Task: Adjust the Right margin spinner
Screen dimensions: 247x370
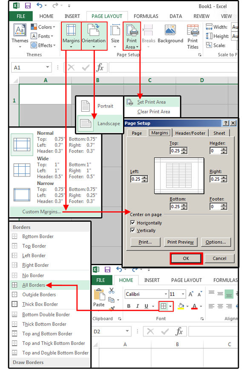Action: pos(224,179)
